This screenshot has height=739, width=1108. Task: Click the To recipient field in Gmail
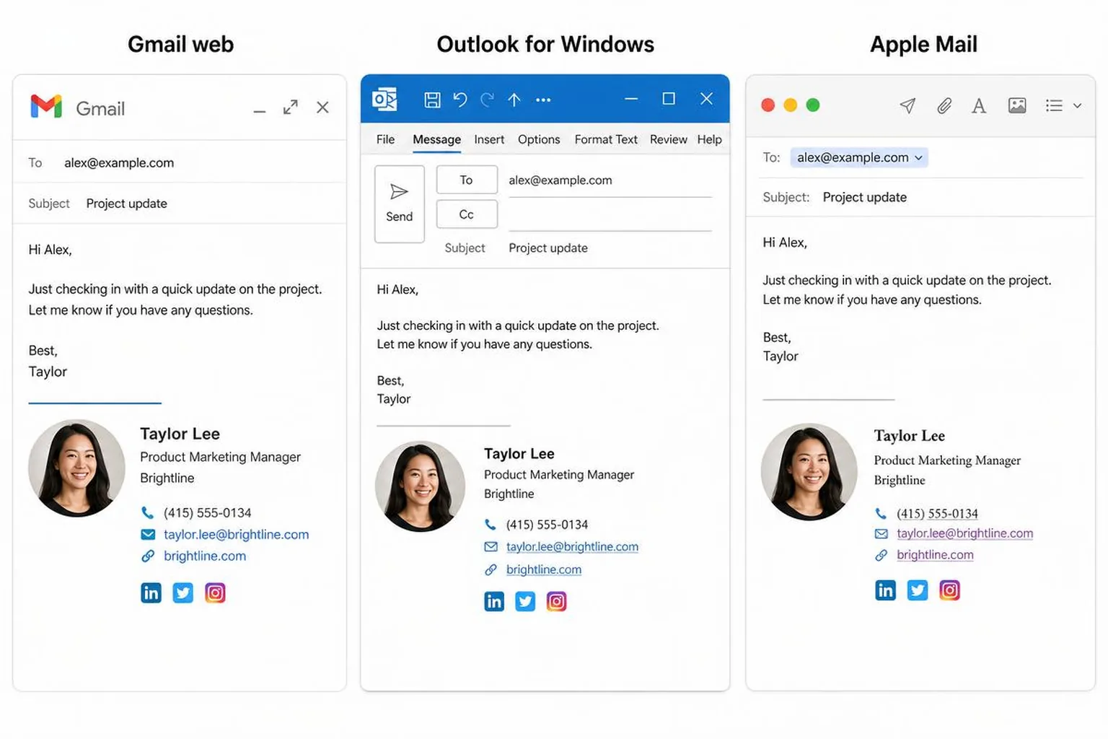click(180, 162)
